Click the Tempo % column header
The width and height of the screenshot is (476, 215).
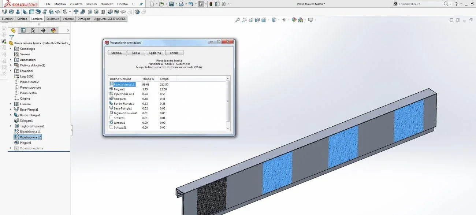(149, 79)
